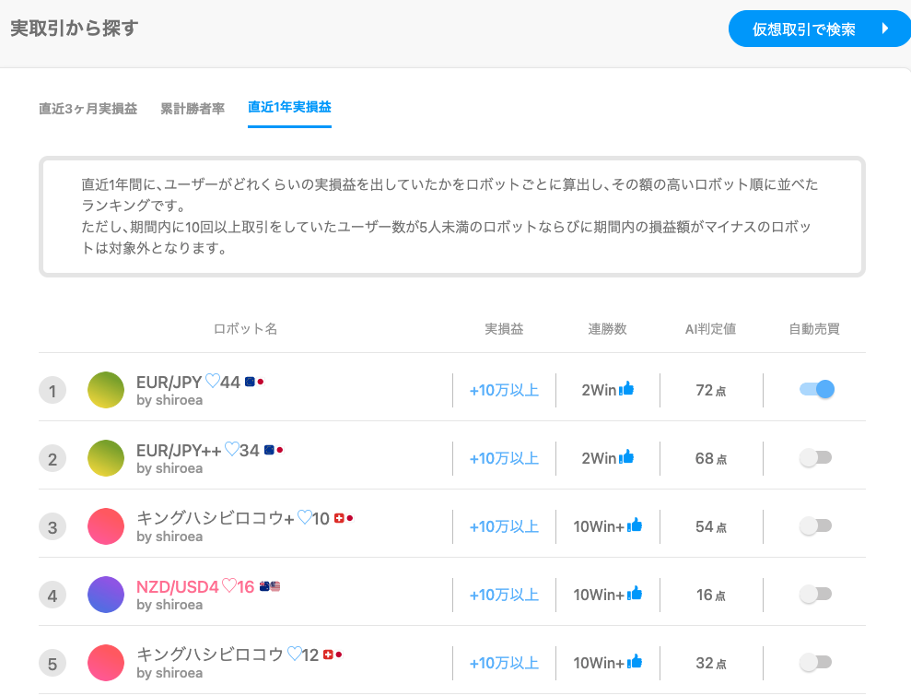Viewport: 911px width, 696px height.
Task: Click the EU-Japan flag icon next to EUR/JPY 44
Action: coord(254,382)
